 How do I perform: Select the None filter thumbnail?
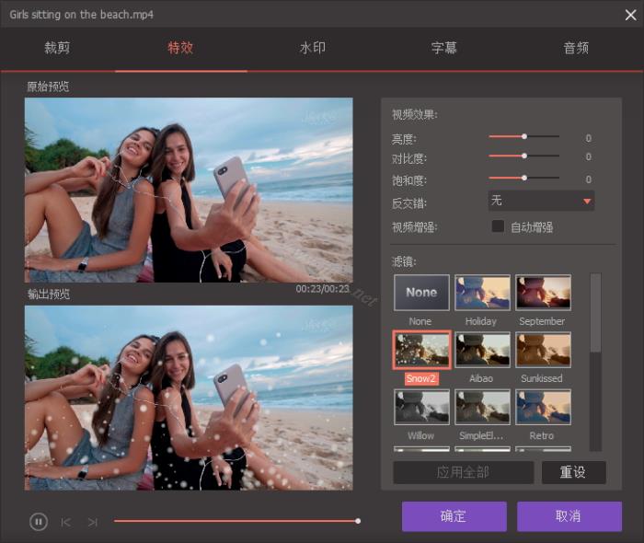[421, 293]
